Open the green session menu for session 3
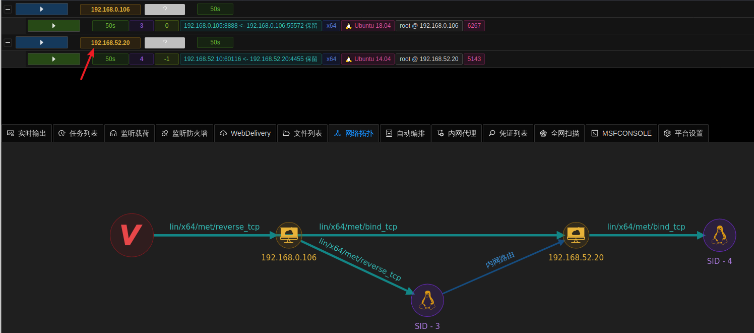Viewport: 754px width, 333px height. (x=54, y=26)
